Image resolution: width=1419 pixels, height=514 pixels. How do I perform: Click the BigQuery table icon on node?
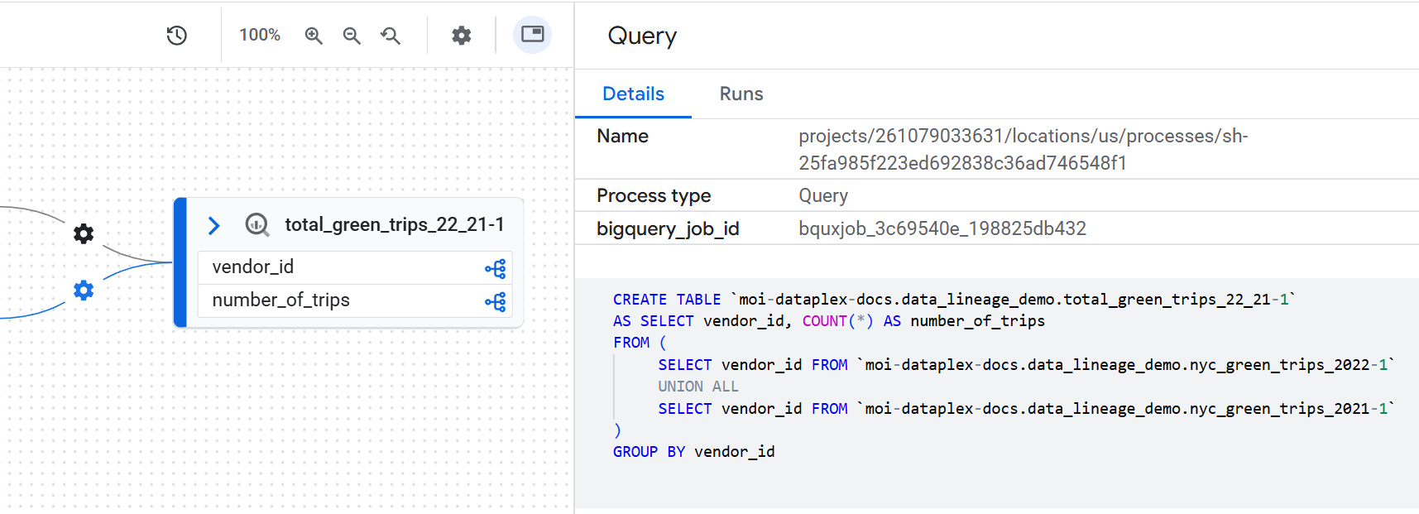tap(257, 225)
